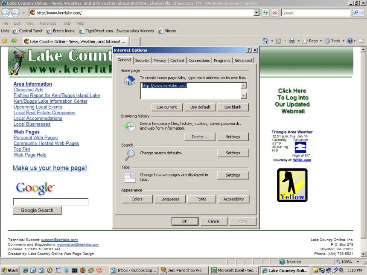This screenshot has width=367, height=275.
Task: Click the red Stop loading icon
Action: coord(275,13)
